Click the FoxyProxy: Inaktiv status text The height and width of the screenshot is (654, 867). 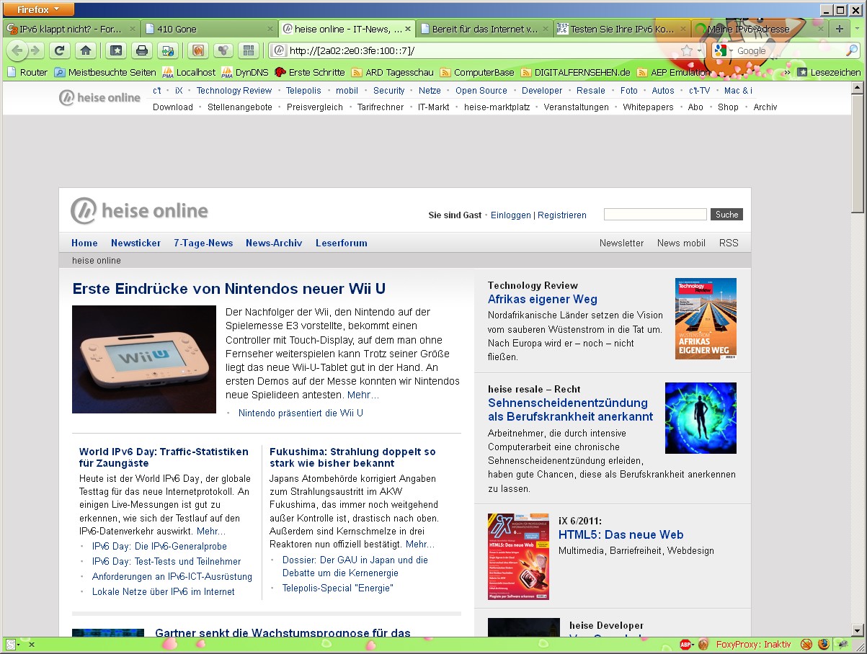coord(754,644)
